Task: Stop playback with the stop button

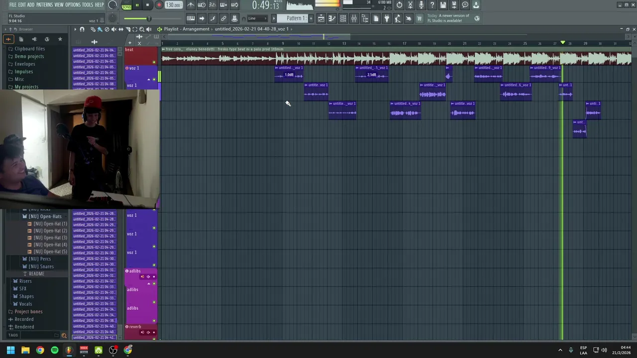Action: [148, 5]
